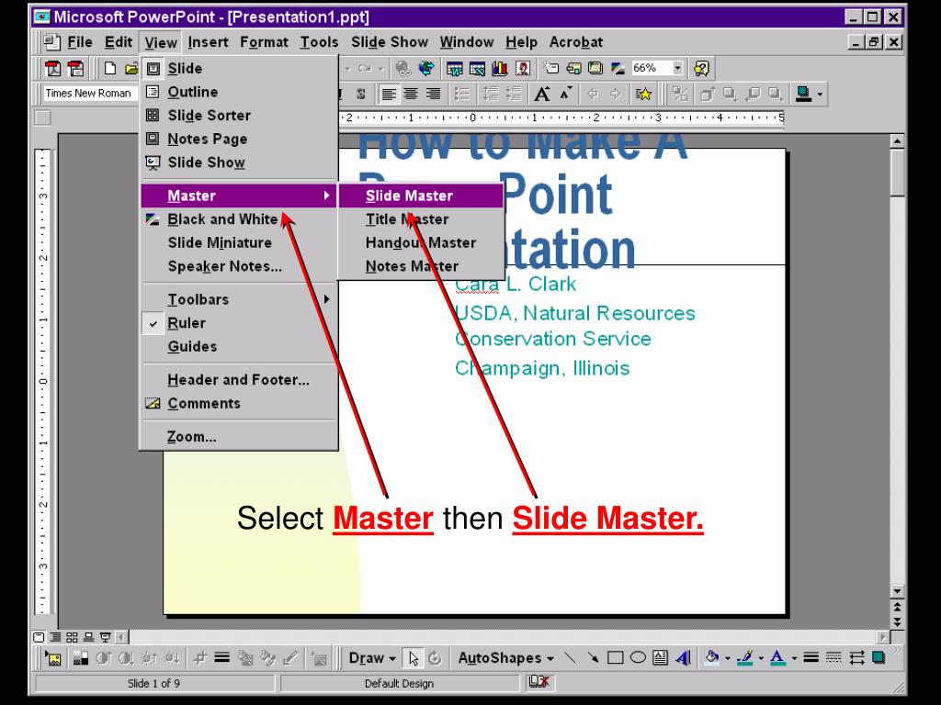Open the Line Color dropdown arrow
The width and height of the screenshot is (941, 705).
tap(761, 658)
